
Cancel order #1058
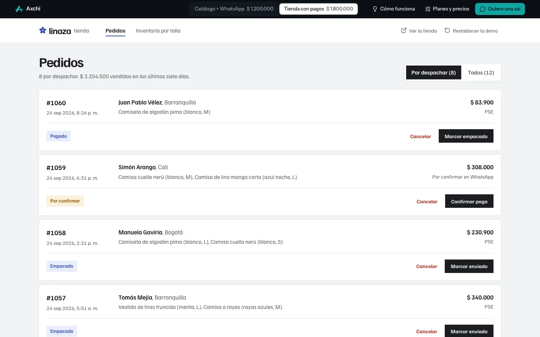click(427, 266)
